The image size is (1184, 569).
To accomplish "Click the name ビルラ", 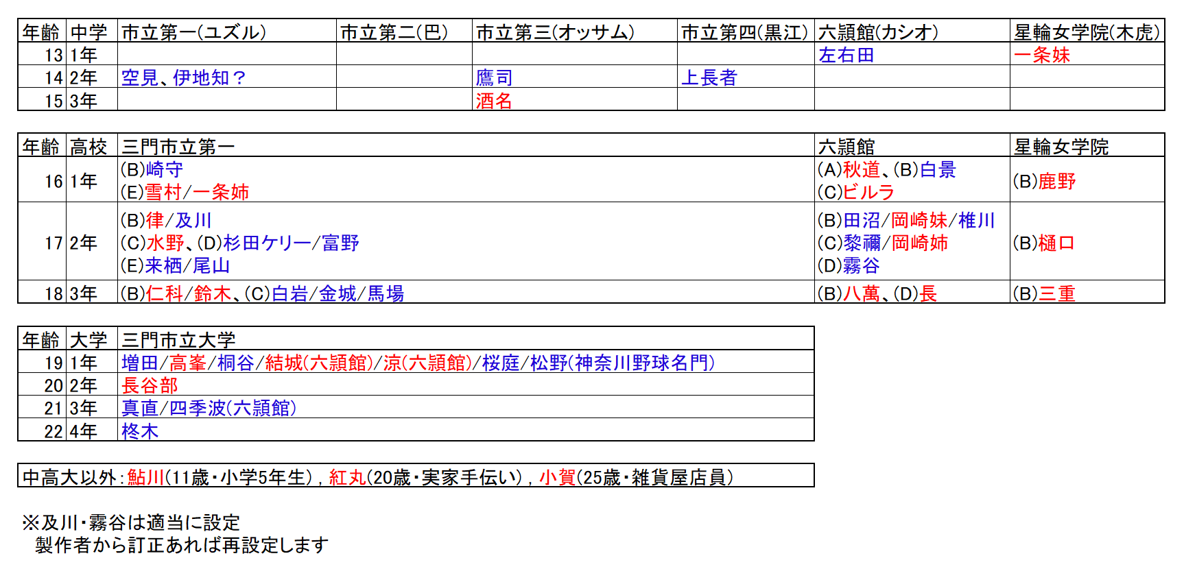I will [x=868, y=192].
